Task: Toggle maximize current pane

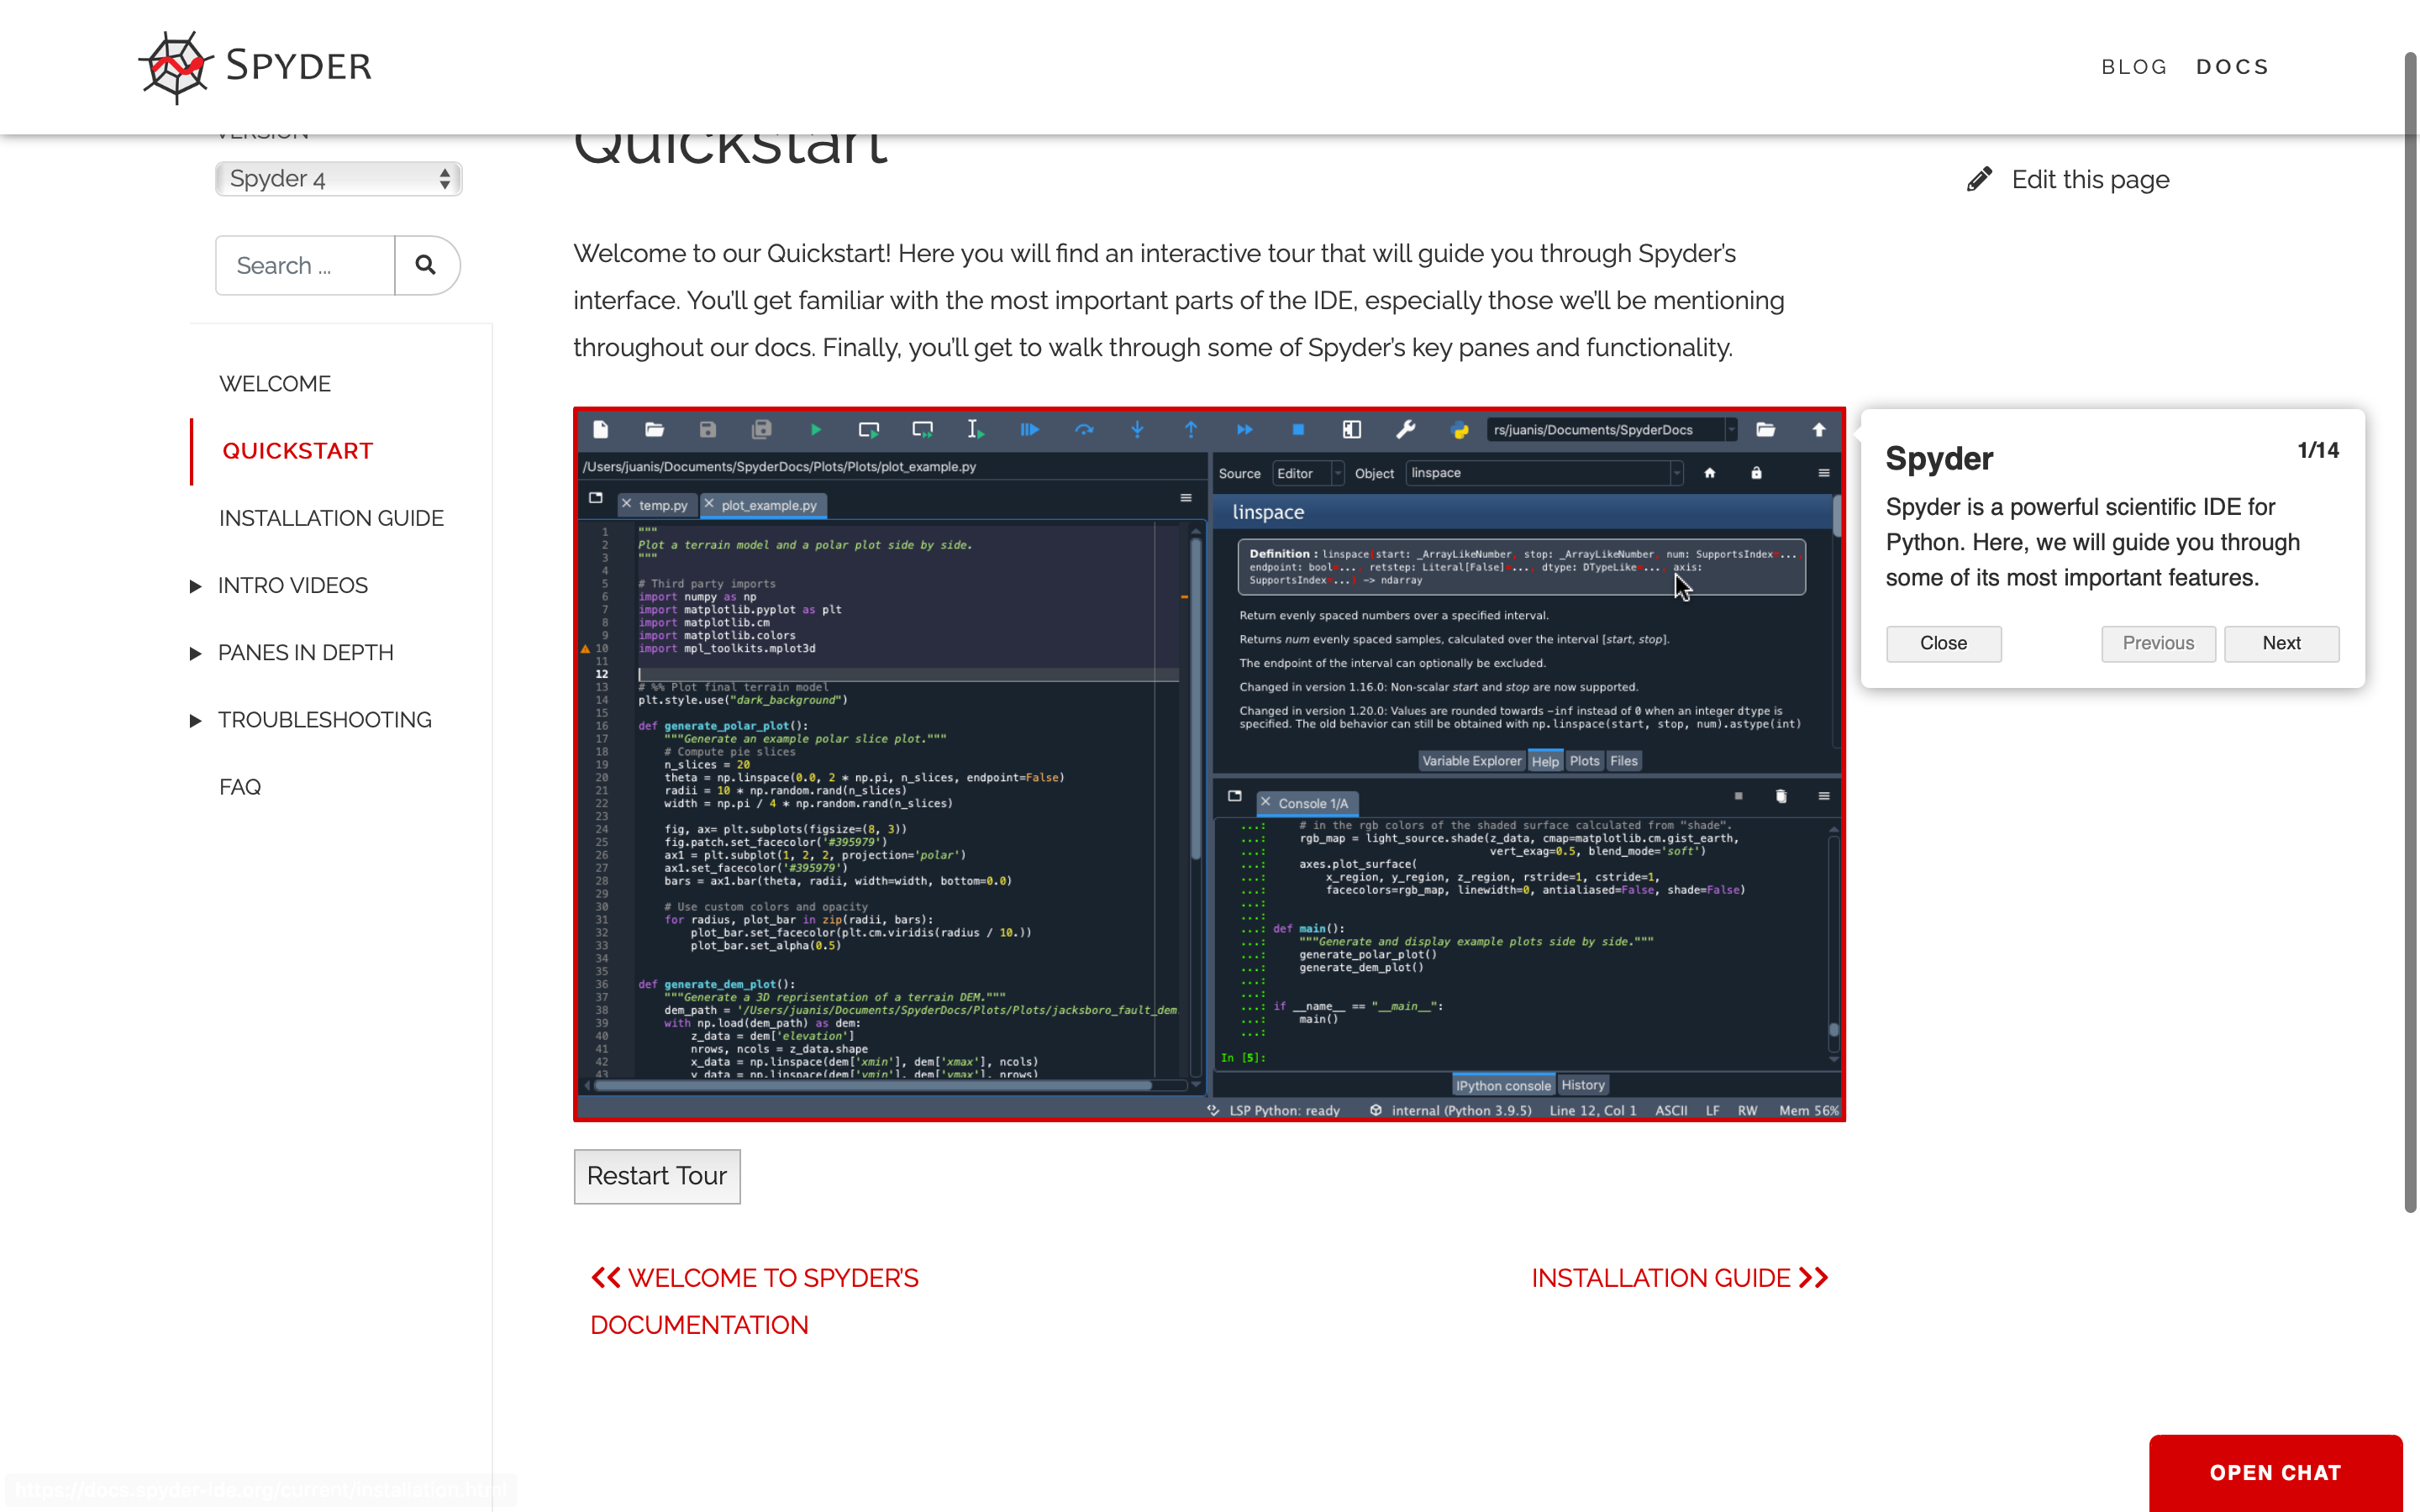Action: (x=1351, y=429)
